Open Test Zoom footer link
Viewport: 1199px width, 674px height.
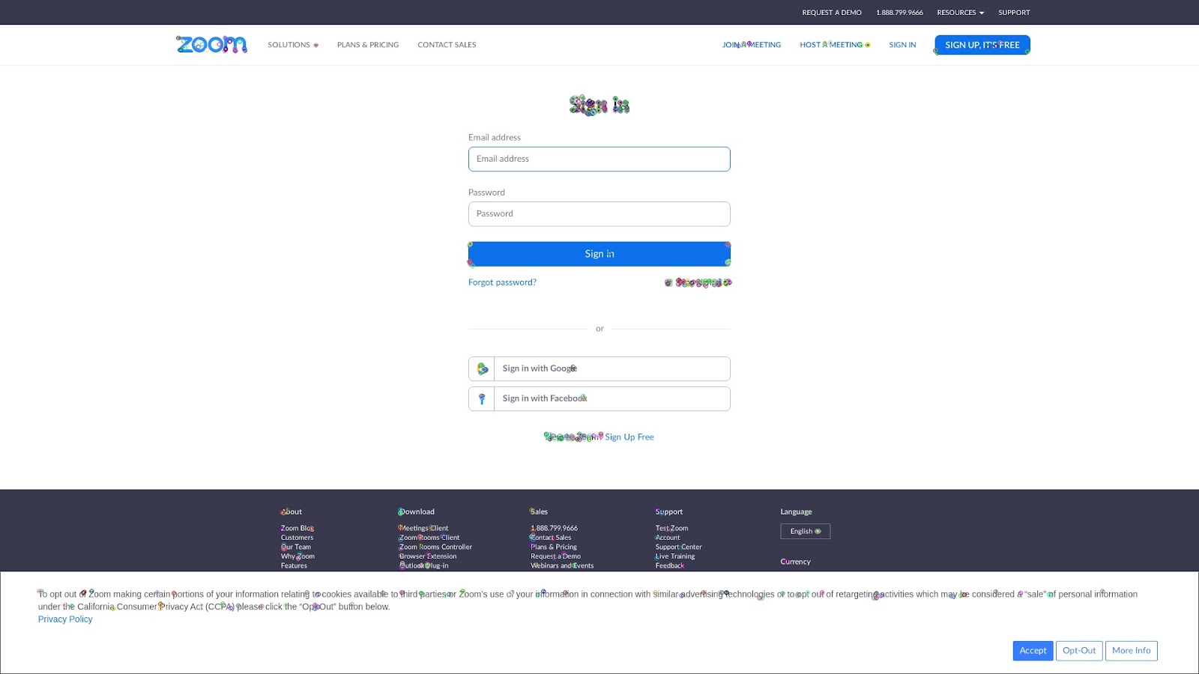(671, 528)
